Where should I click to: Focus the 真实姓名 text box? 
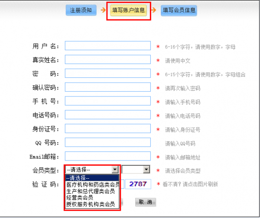(107, 60)
